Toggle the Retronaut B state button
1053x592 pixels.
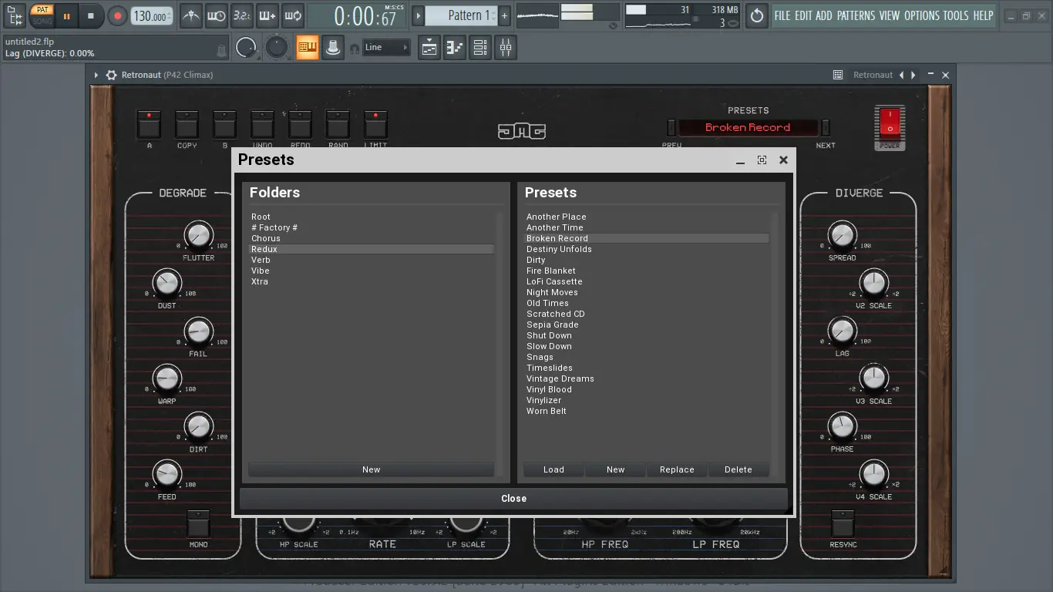[224, 124]
